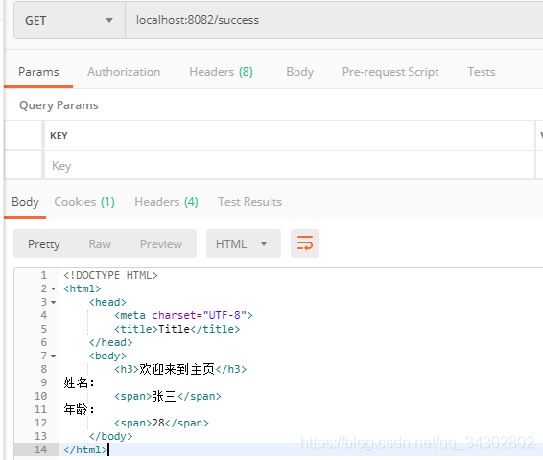Screen dimensions: 543x460
Task: Open the request Headers (8) tab
Action: [x=221, y=72]
